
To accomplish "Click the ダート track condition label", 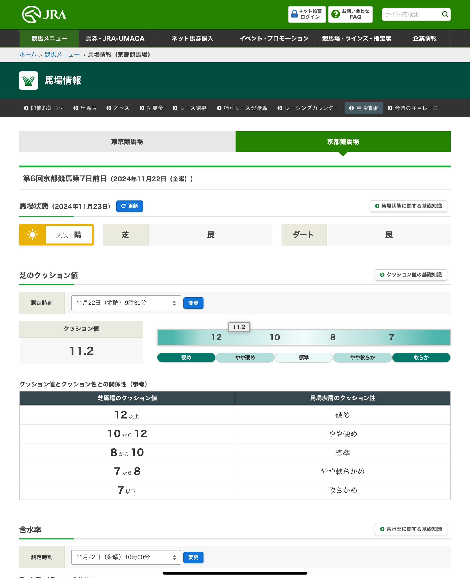I will click(x=304, y=235).
